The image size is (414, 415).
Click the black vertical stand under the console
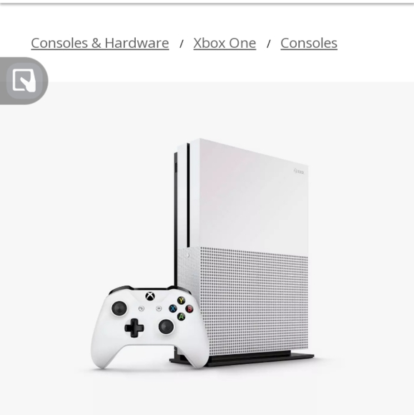pos(242,359)
